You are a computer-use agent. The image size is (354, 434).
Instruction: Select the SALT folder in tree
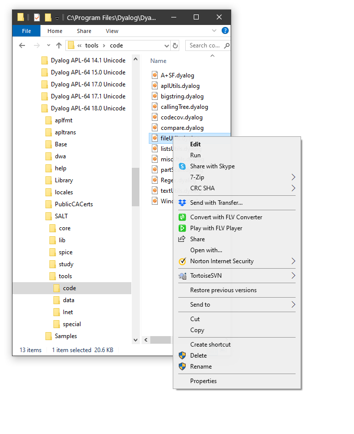pos(61,216)
